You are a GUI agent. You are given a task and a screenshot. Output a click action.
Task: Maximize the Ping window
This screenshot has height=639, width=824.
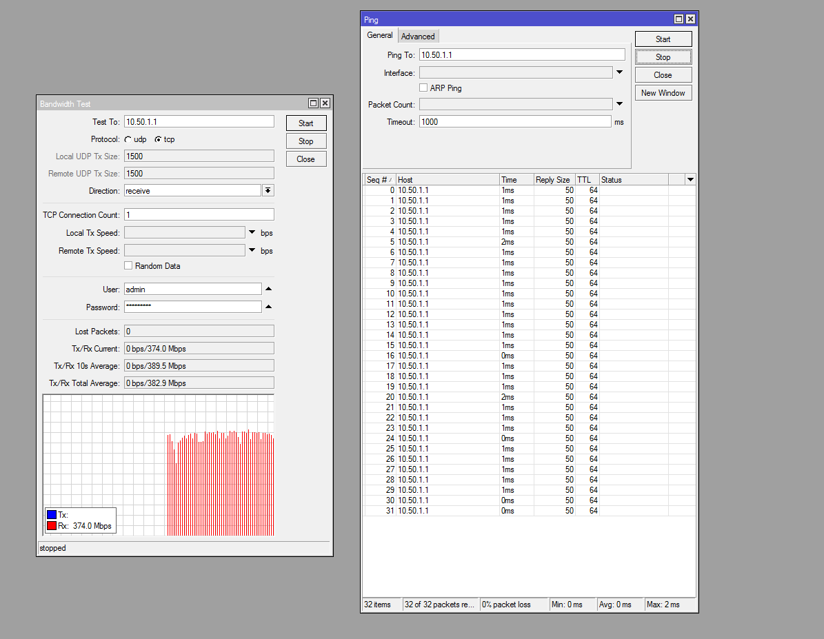(x=679, y=20)
